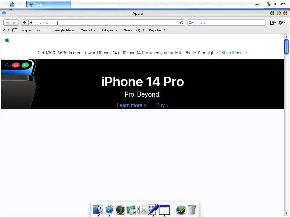This screenshot has height=217, width=290.
Task: Click the Buy link
Action: tap(162, 105)
